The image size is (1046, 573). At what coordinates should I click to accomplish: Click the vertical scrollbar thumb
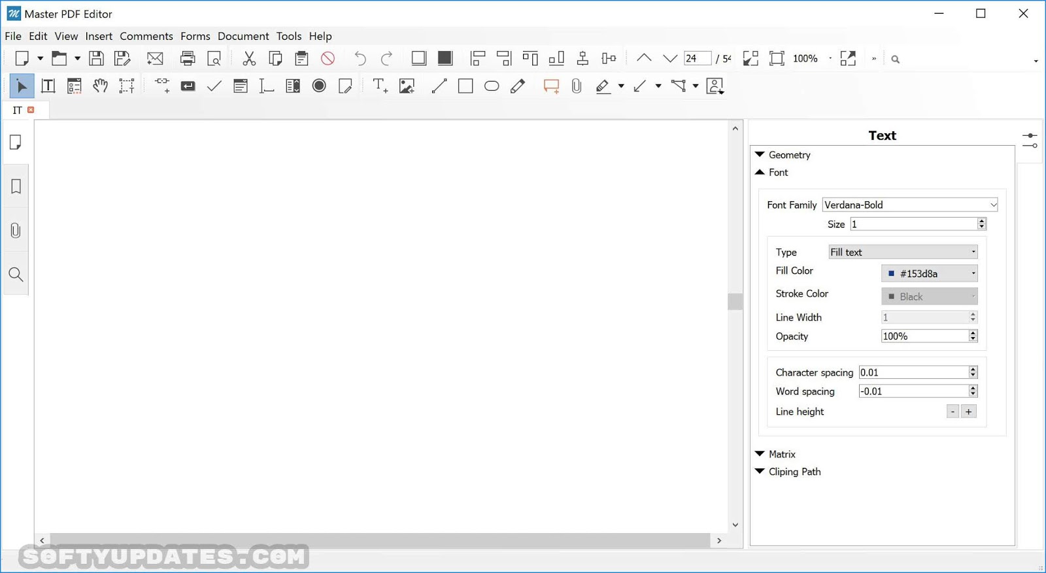coord(735,301)
